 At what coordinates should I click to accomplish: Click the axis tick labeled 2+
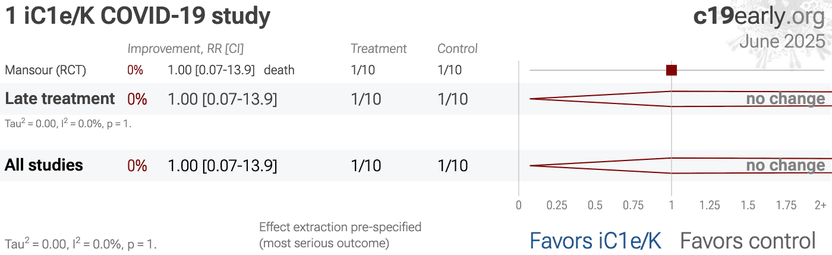coord(820,205)
